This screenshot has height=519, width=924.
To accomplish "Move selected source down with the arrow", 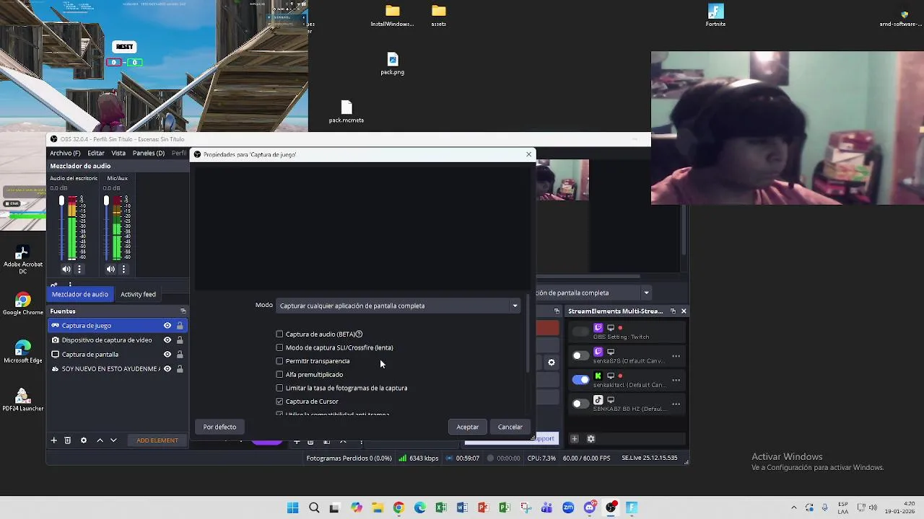I will point(113,440).
